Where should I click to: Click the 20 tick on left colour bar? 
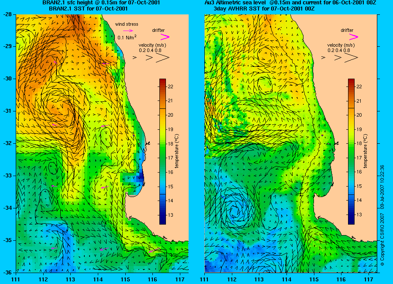coord(170,115)
